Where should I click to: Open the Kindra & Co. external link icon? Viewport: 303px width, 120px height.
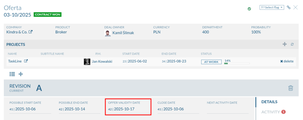(x=30, y=32)
